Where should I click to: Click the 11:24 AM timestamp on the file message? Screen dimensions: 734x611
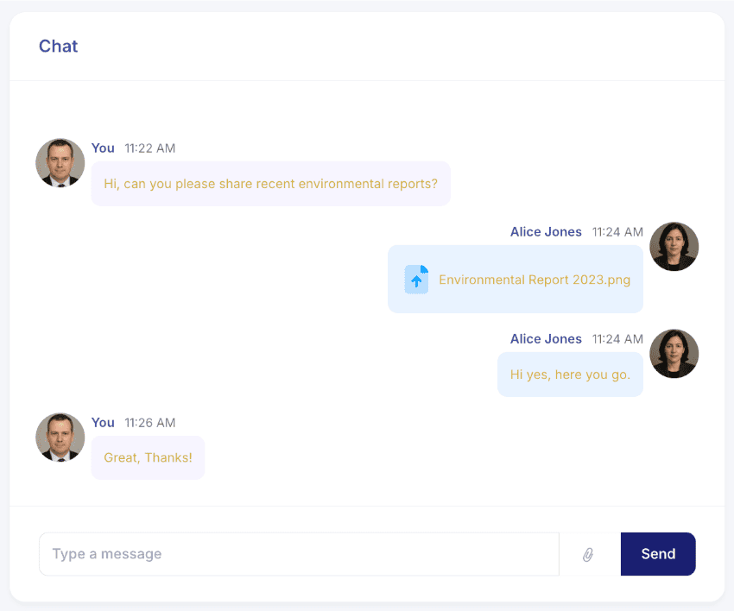pyautogui.click(x=617, y=231)
